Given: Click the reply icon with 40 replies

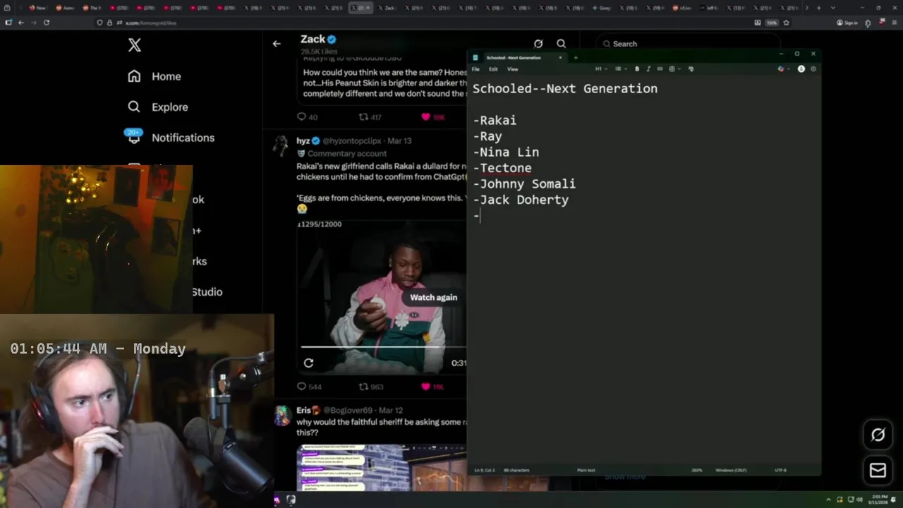Looking at the screenshot, I should coord(301,117).
